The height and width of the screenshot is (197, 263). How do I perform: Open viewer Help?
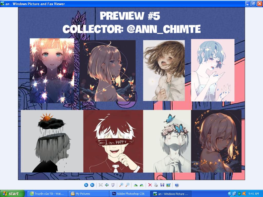pyautogui.click(x=177, y=185)
